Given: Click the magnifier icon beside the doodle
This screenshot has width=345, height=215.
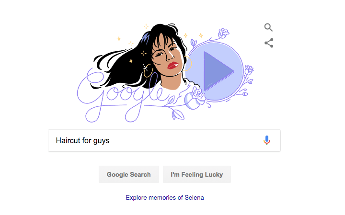Looking at the screenshot, I should (268, 27).
